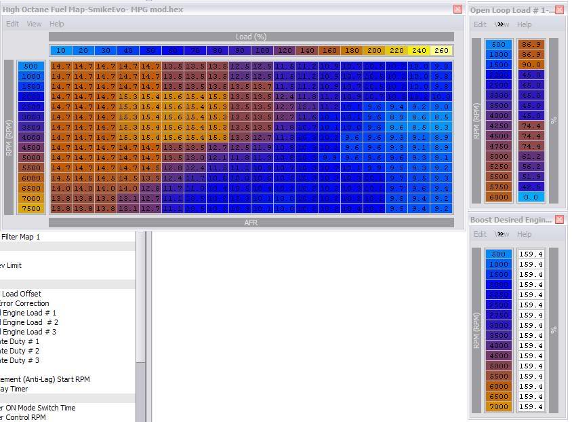The image size is (572, 422).
Task: Select fuel map cell 8.3 at 3500 RPM, load 260
Action: (x=441, y=127)
